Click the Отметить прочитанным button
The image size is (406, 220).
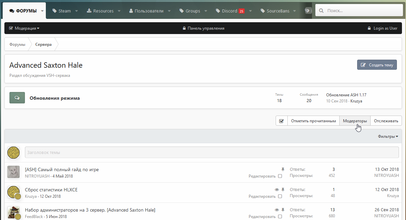pyautogui.click(x=313, y=121)
